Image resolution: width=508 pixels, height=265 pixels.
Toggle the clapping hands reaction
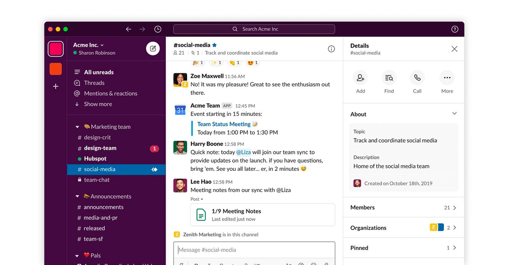pos(235,63)
